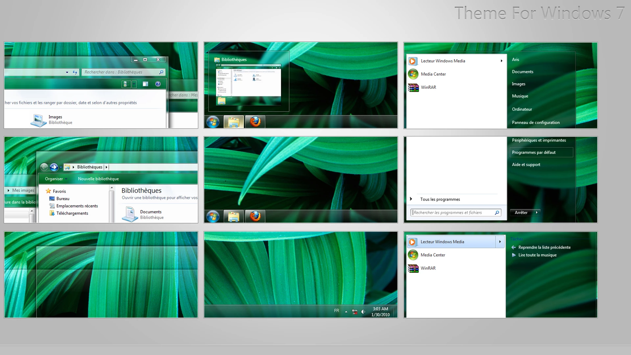Click Tous les programmes label
This screenshot has width=631, height=355.
coord(440,199)
